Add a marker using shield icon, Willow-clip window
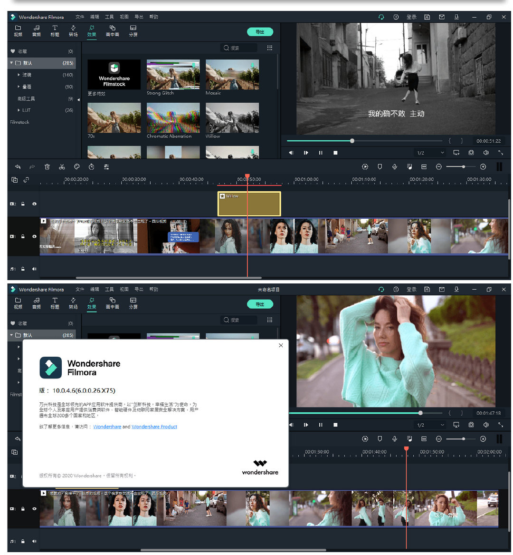513x555 pixels. [x=380, y=167]
